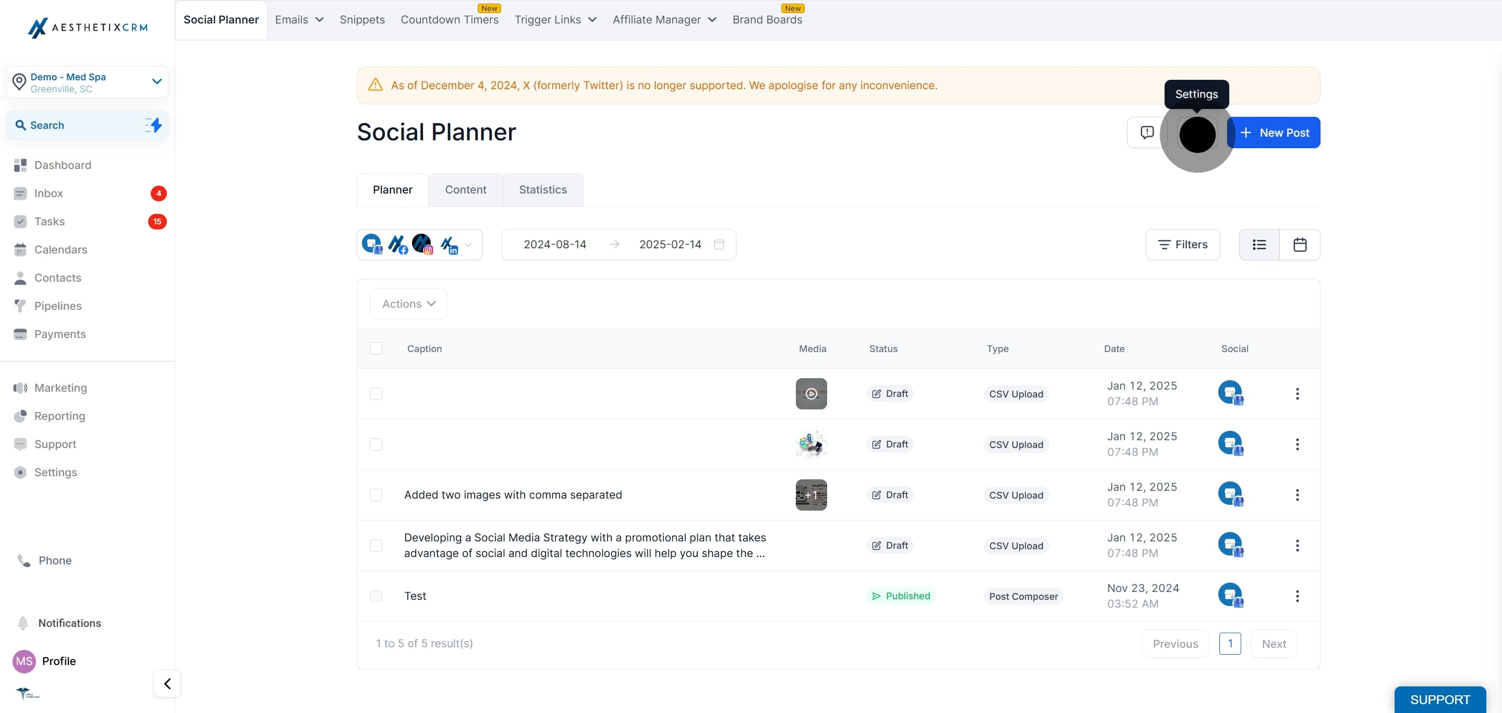The image size is (1502, 713).
Task: Expand the social accounts selector dropdown
Action: 468,244
